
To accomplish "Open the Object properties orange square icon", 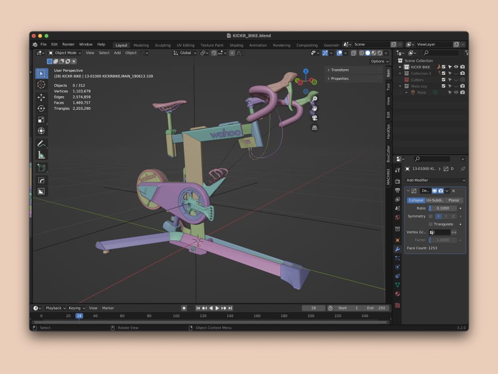I will 397,240.
